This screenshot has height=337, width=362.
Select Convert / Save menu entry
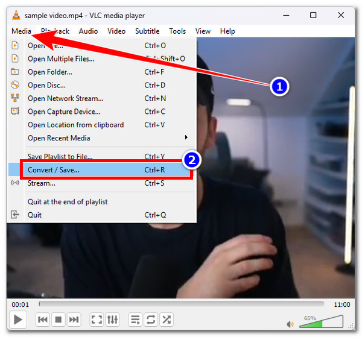102,170
